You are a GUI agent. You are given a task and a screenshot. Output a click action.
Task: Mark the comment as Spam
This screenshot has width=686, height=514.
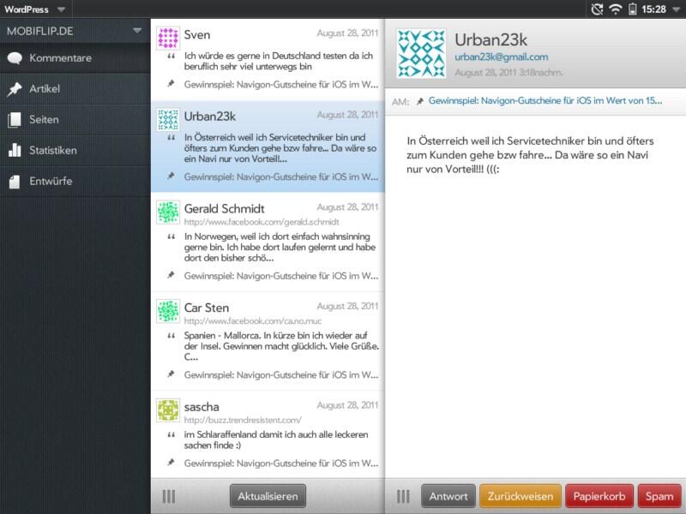[x=659, y=496]
